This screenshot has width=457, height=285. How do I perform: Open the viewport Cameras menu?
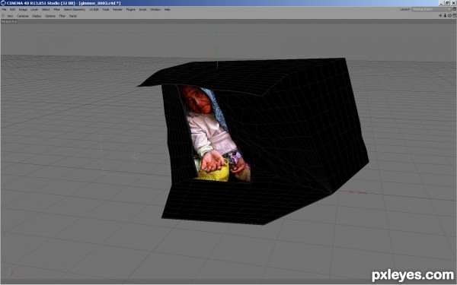(22, 16)
